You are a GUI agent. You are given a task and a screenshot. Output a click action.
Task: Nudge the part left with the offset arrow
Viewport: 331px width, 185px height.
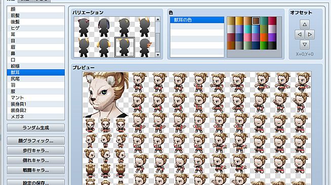coord(300,34)
